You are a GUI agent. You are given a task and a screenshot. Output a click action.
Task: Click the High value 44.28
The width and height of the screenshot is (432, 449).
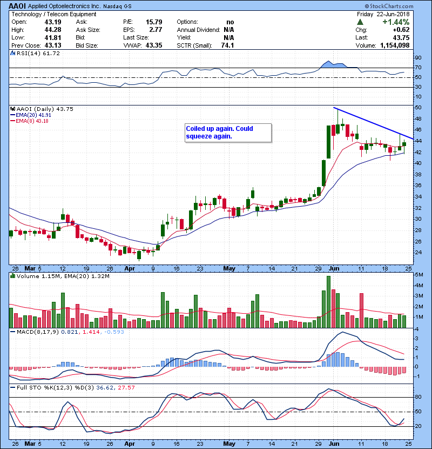[53, 30]
